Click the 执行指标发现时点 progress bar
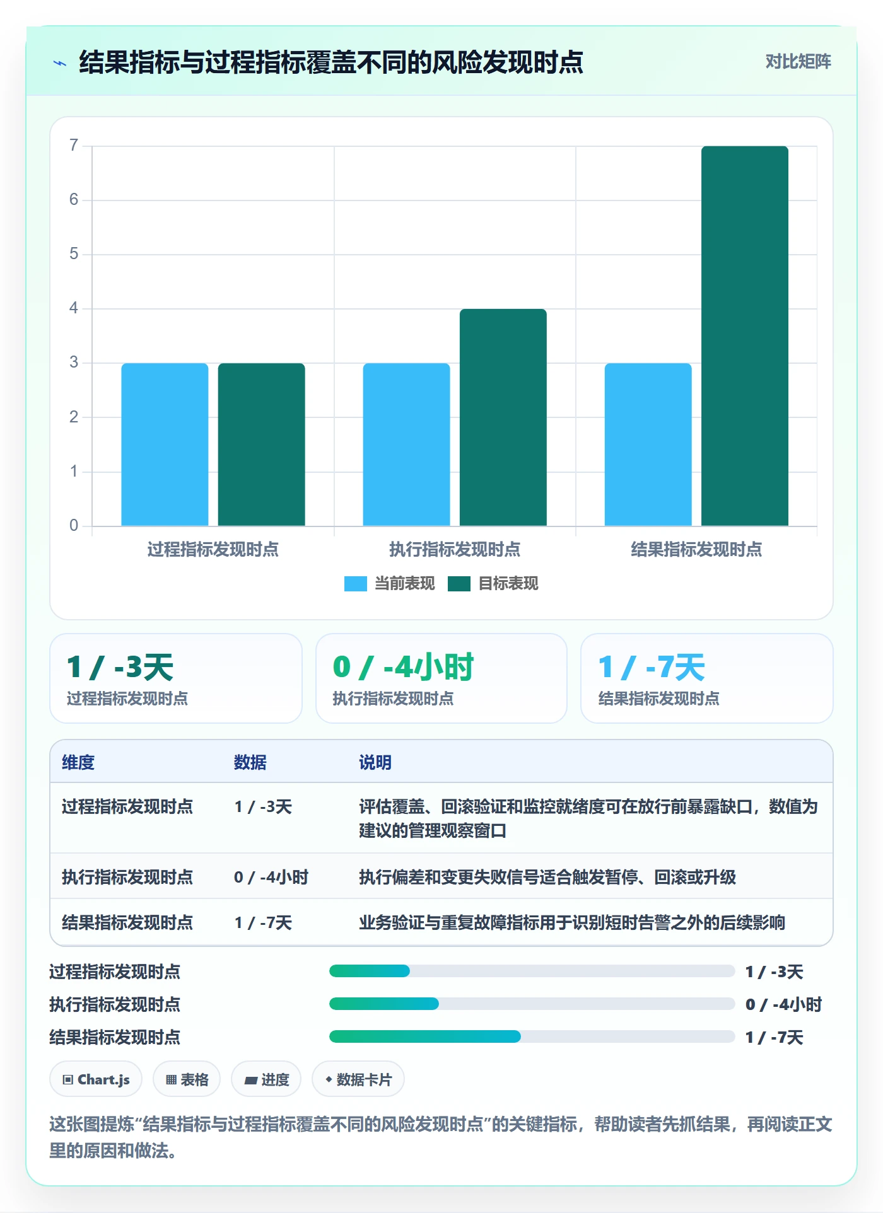This screenshot has height=1213, width=883. tap(532, 1004)
